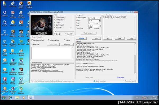Toggle the V-sync checkbox
The width and height of the screenshot is (159, 105).
click(x=64, y=40)
